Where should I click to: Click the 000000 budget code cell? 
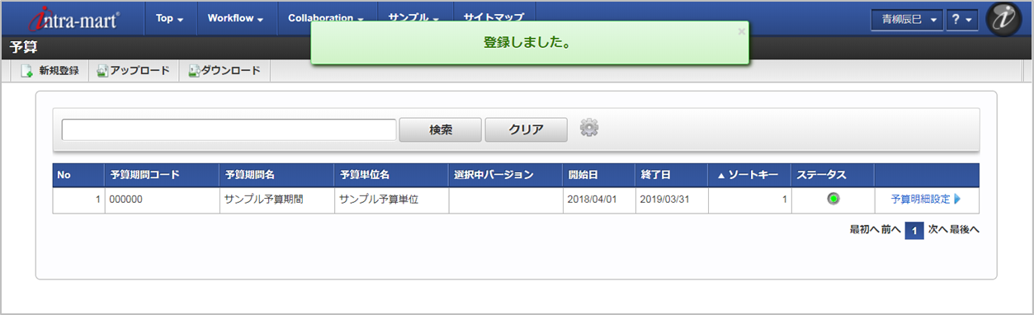pos(161,200)
